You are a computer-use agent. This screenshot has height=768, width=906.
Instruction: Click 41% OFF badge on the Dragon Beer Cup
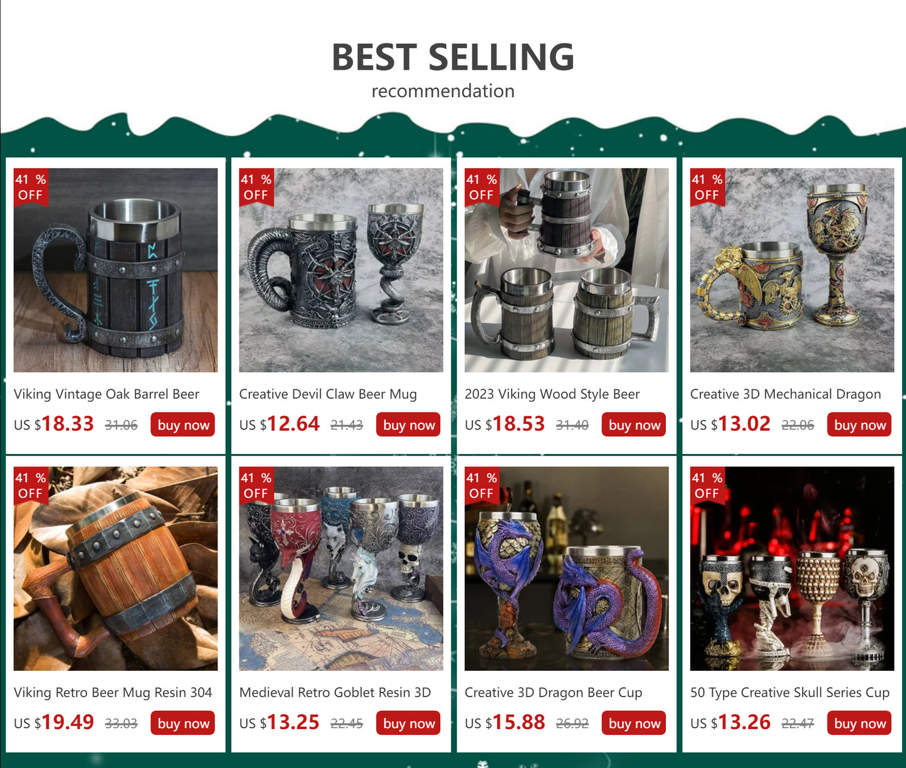click(x=482, y=485)
